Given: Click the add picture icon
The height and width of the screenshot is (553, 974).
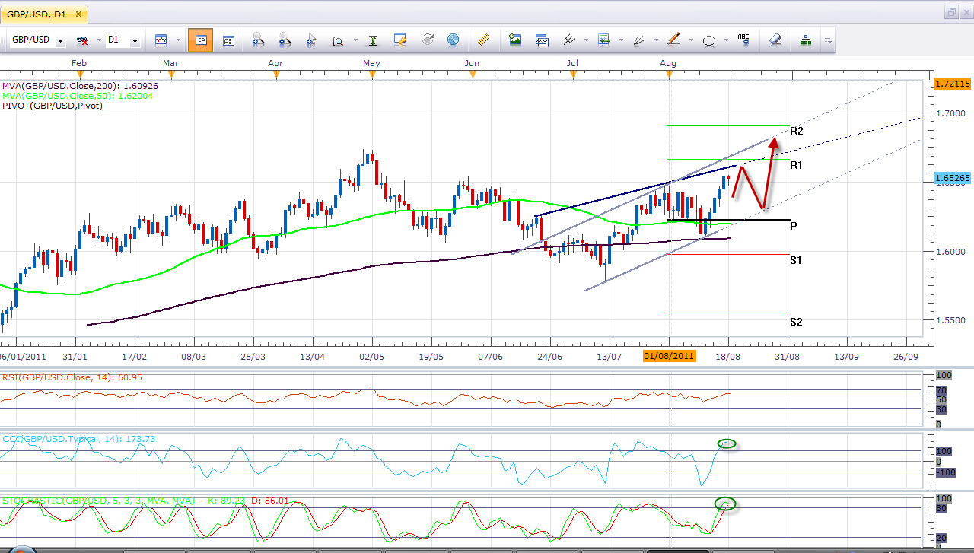Looking at the screenshot, I should (515, 40).
